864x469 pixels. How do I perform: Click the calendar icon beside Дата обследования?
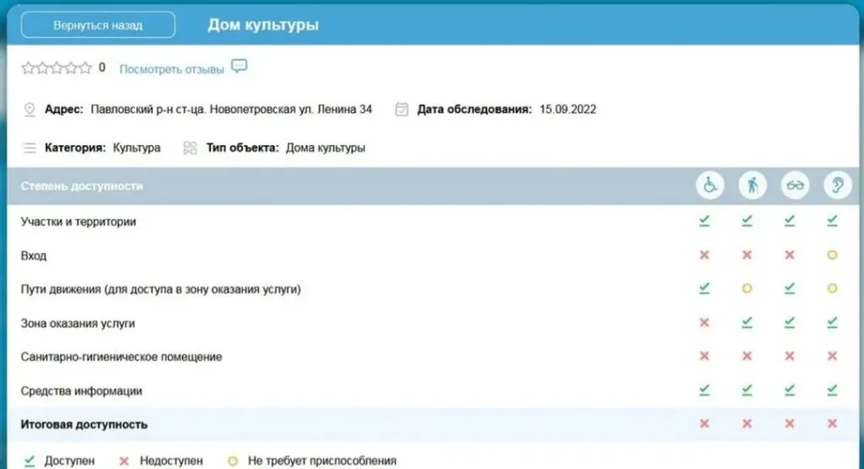coord(402,110)
